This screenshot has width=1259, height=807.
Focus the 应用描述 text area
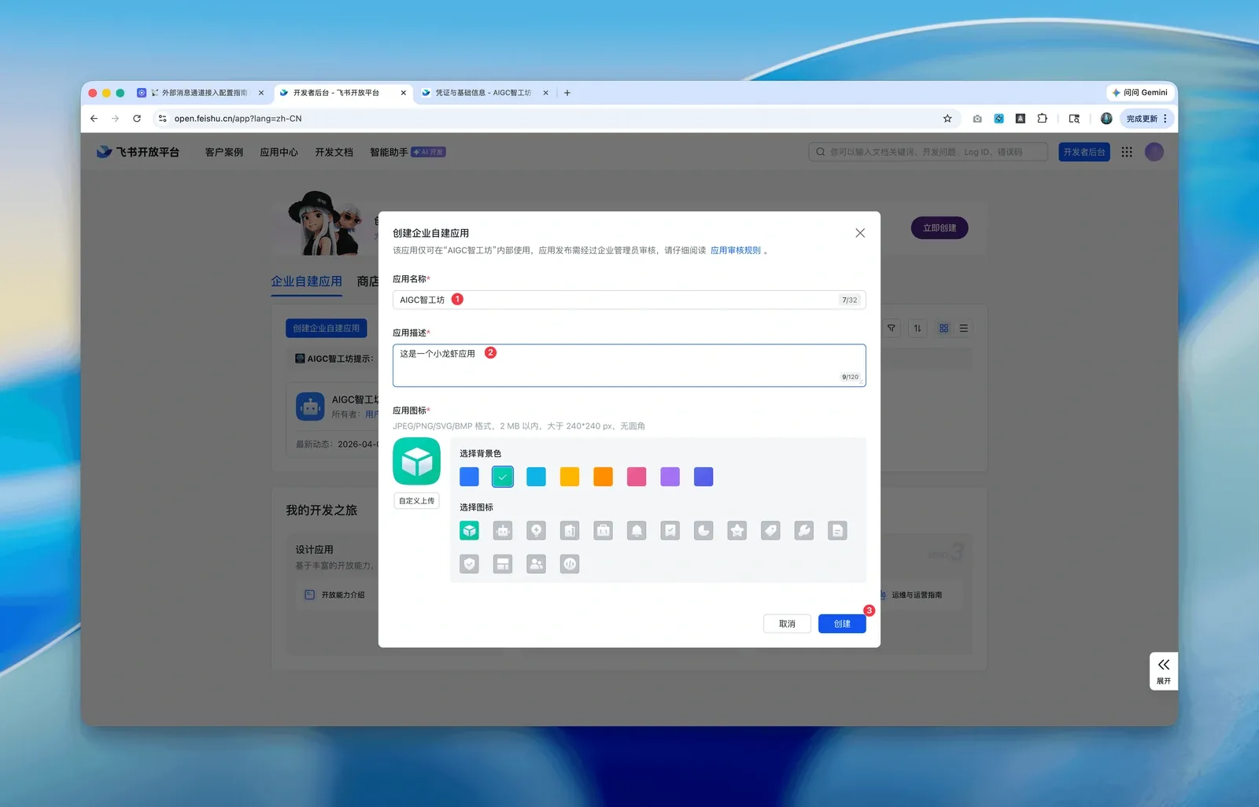point(629,365)
